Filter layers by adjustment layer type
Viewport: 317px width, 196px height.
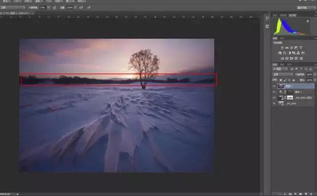pyautogui.click(x=297, y=69)
